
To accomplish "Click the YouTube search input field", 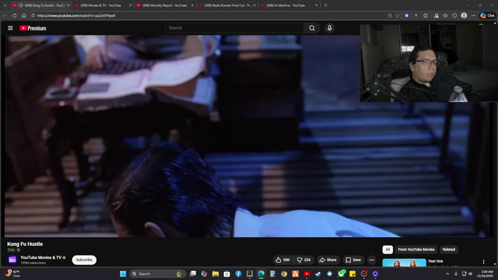I will point(235,28).
